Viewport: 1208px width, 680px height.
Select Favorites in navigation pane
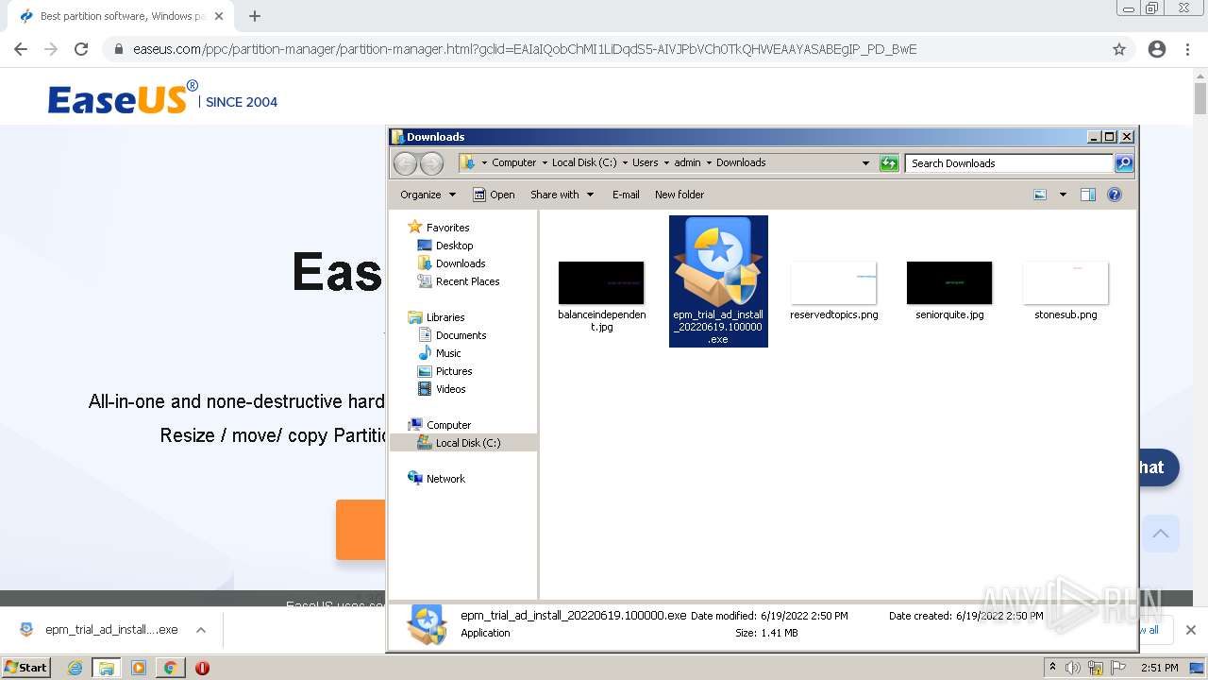pyautogui.click(x=447, y=228)
